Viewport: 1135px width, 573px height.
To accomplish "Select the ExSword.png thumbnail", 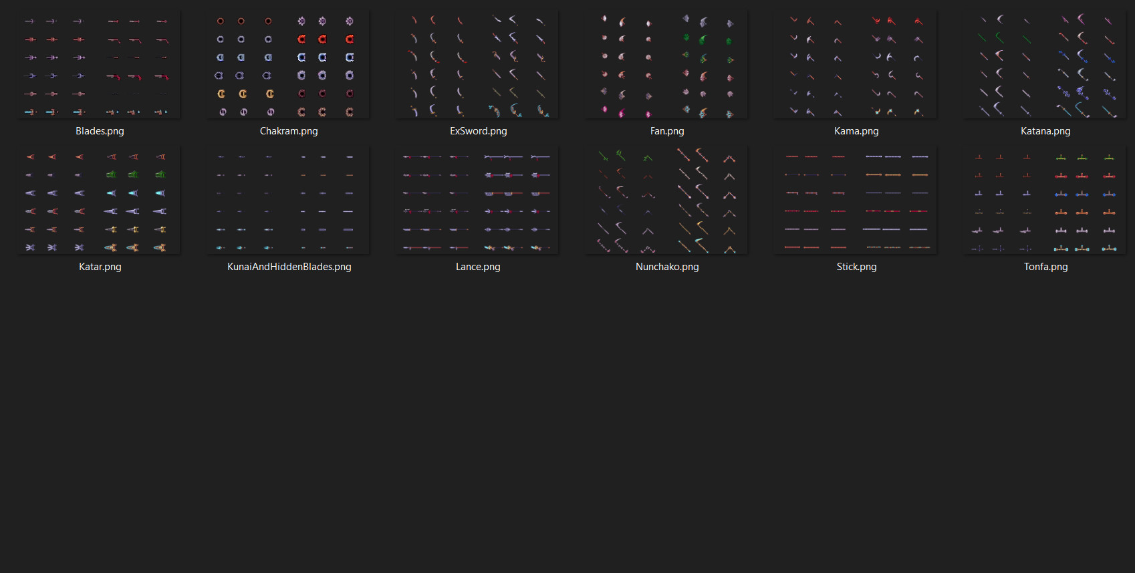I will click(478, 65).
